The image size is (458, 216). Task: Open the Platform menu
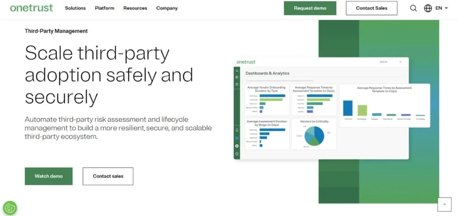[x=104, y=8]
